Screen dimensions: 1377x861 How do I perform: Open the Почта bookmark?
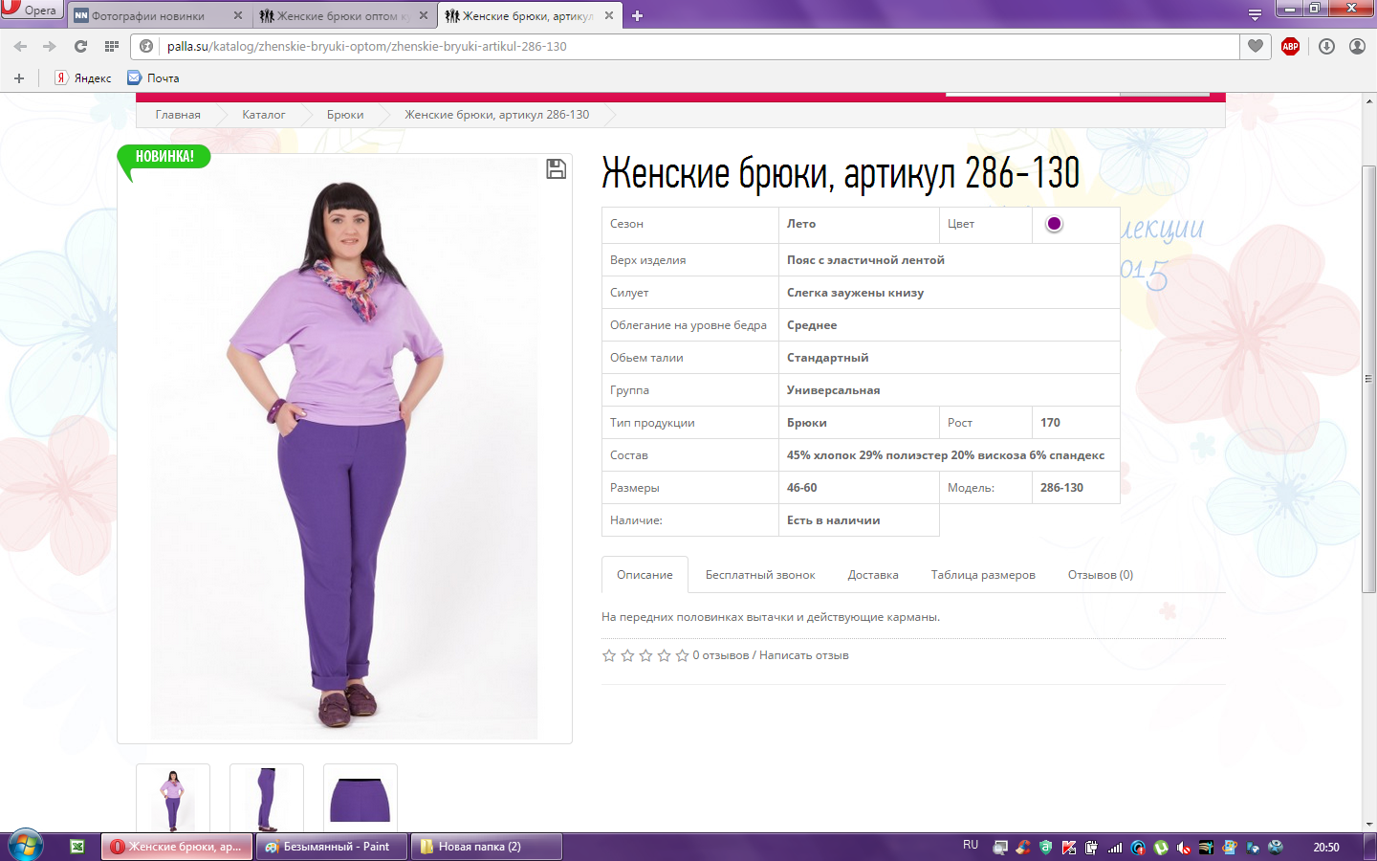(154, 78)
